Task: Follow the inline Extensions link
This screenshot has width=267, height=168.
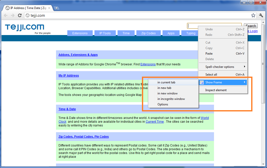Action: pyautogui.click(x=148, y=64)
